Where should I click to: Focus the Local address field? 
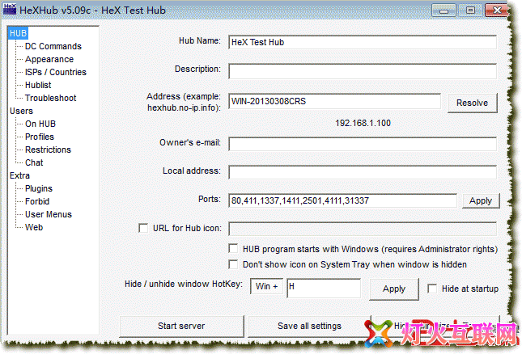pos(363,172)
